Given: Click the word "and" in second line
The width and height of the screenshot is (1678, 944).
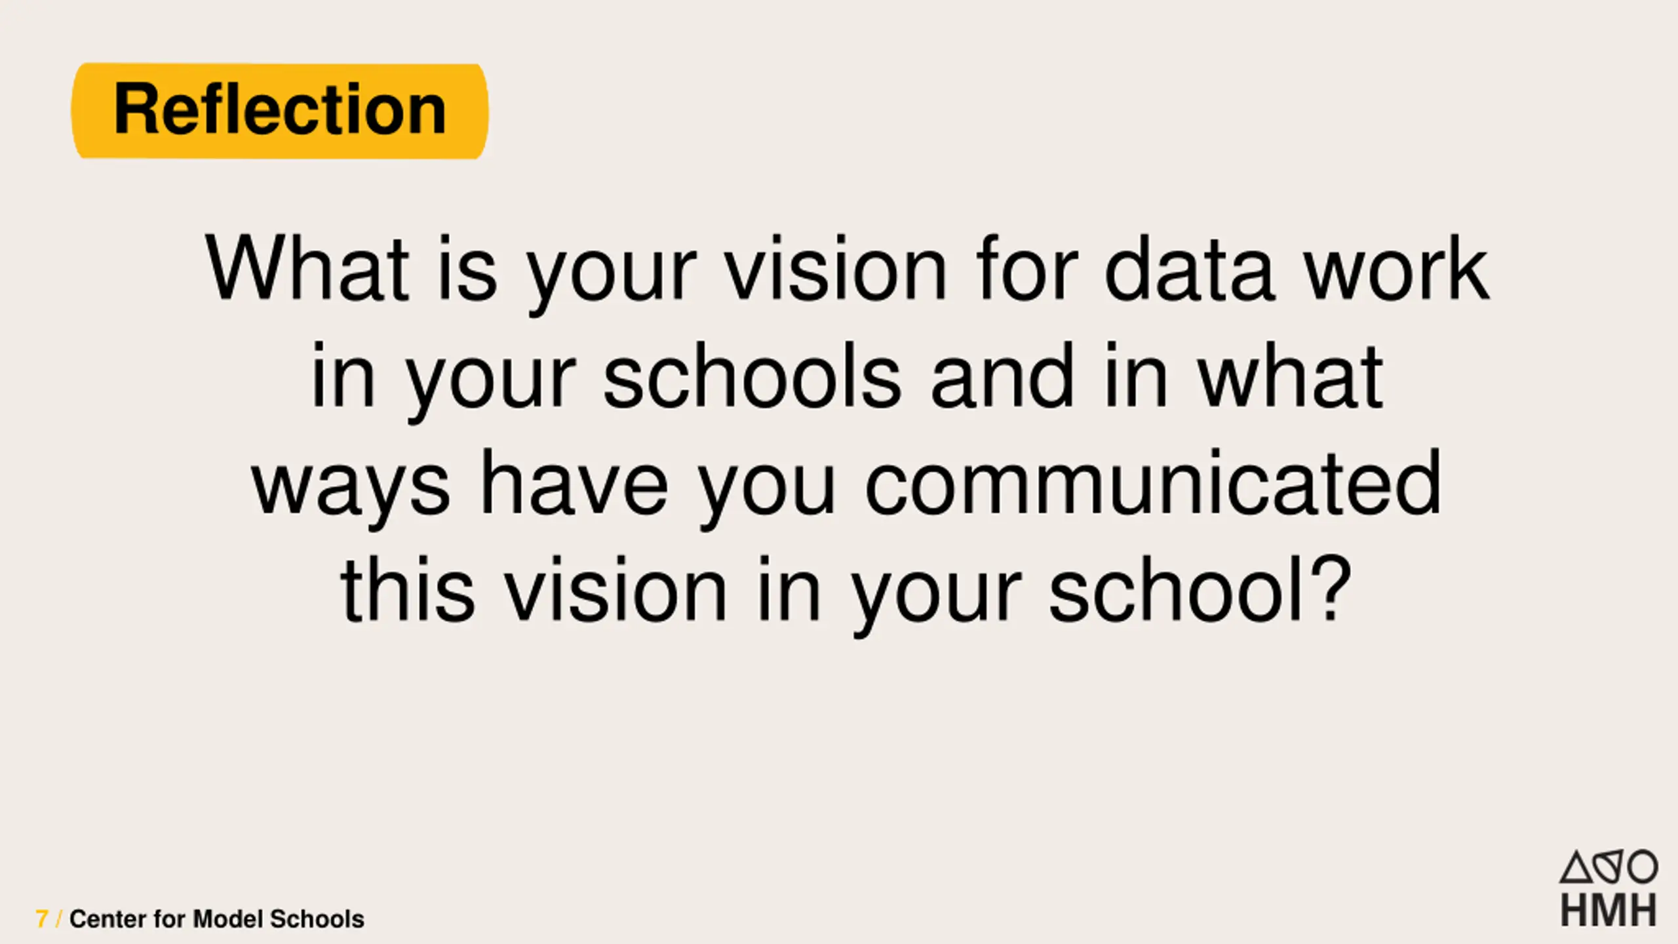Looking at the screenshot, I should click(1003, 375).
